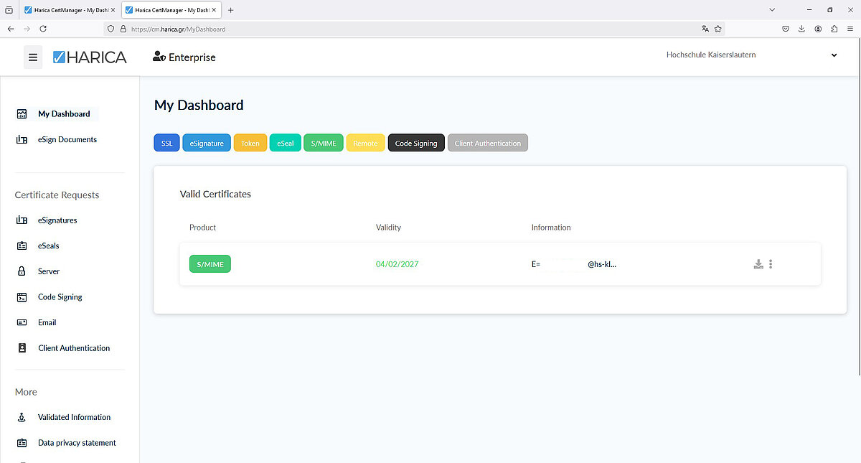Click the eSeals sidebar icon
The image size is (861, 463).
pos(22,245)
